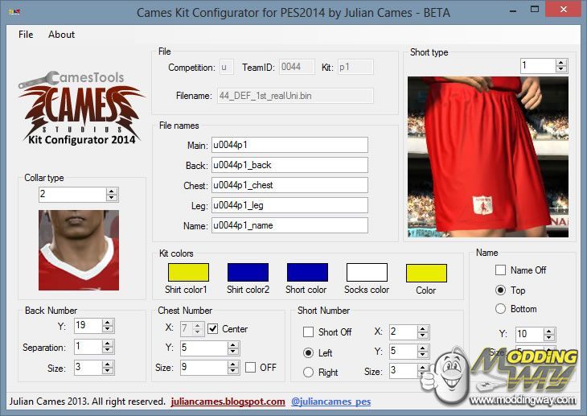Open the About menu

tap(61, 35)
